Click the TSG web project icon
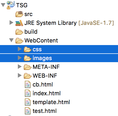This screenshot has height=116, width=118. [x=11, y=5]
